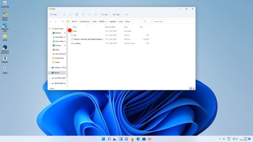Screen dimensions: 253x142
Task: Select Screenshots folder in navigation pane
Action: (59, 58)
